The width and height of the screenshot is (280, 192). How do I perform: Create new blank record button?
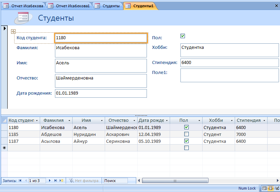[x=62, y=181]
